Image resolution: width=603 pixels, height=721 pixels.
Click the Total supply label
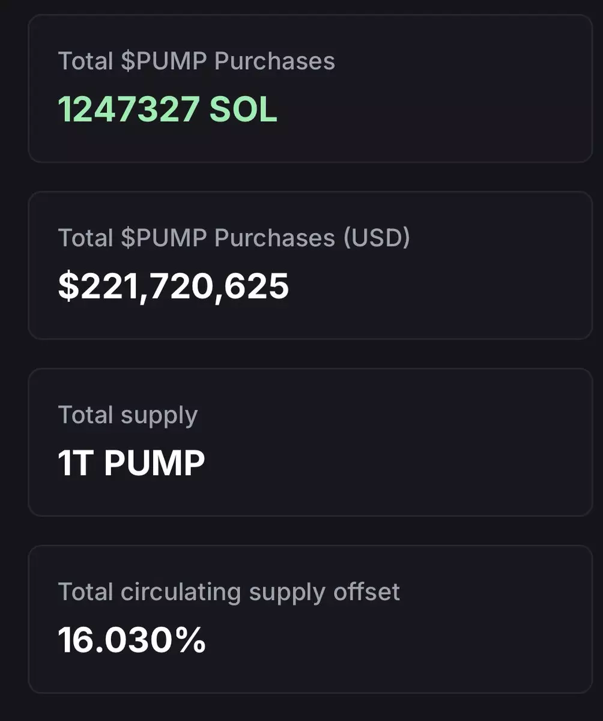point(127,415)
